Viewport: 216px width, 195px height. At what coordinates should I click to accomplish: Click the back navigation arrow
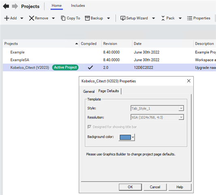coord(6,6)
